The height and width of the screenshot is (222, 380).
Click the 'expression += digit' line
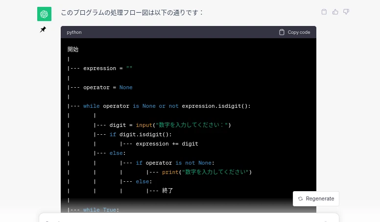[167, 144]
